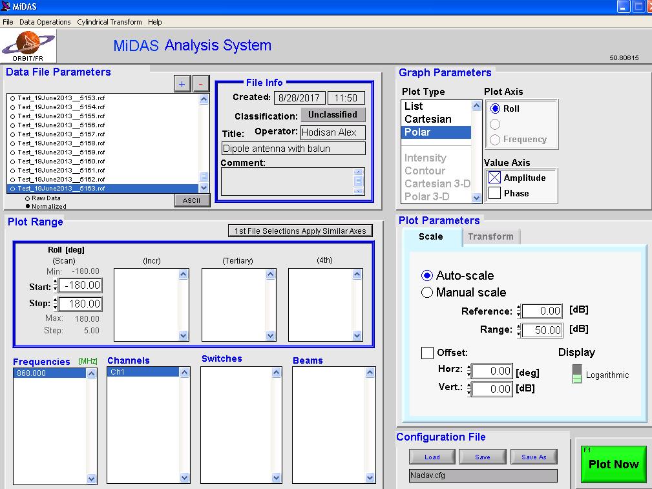Image resolution: width=652 pixels, height=489 pixels.
Task: Open the Data Operations menu
Action: (x=45, y=22)
